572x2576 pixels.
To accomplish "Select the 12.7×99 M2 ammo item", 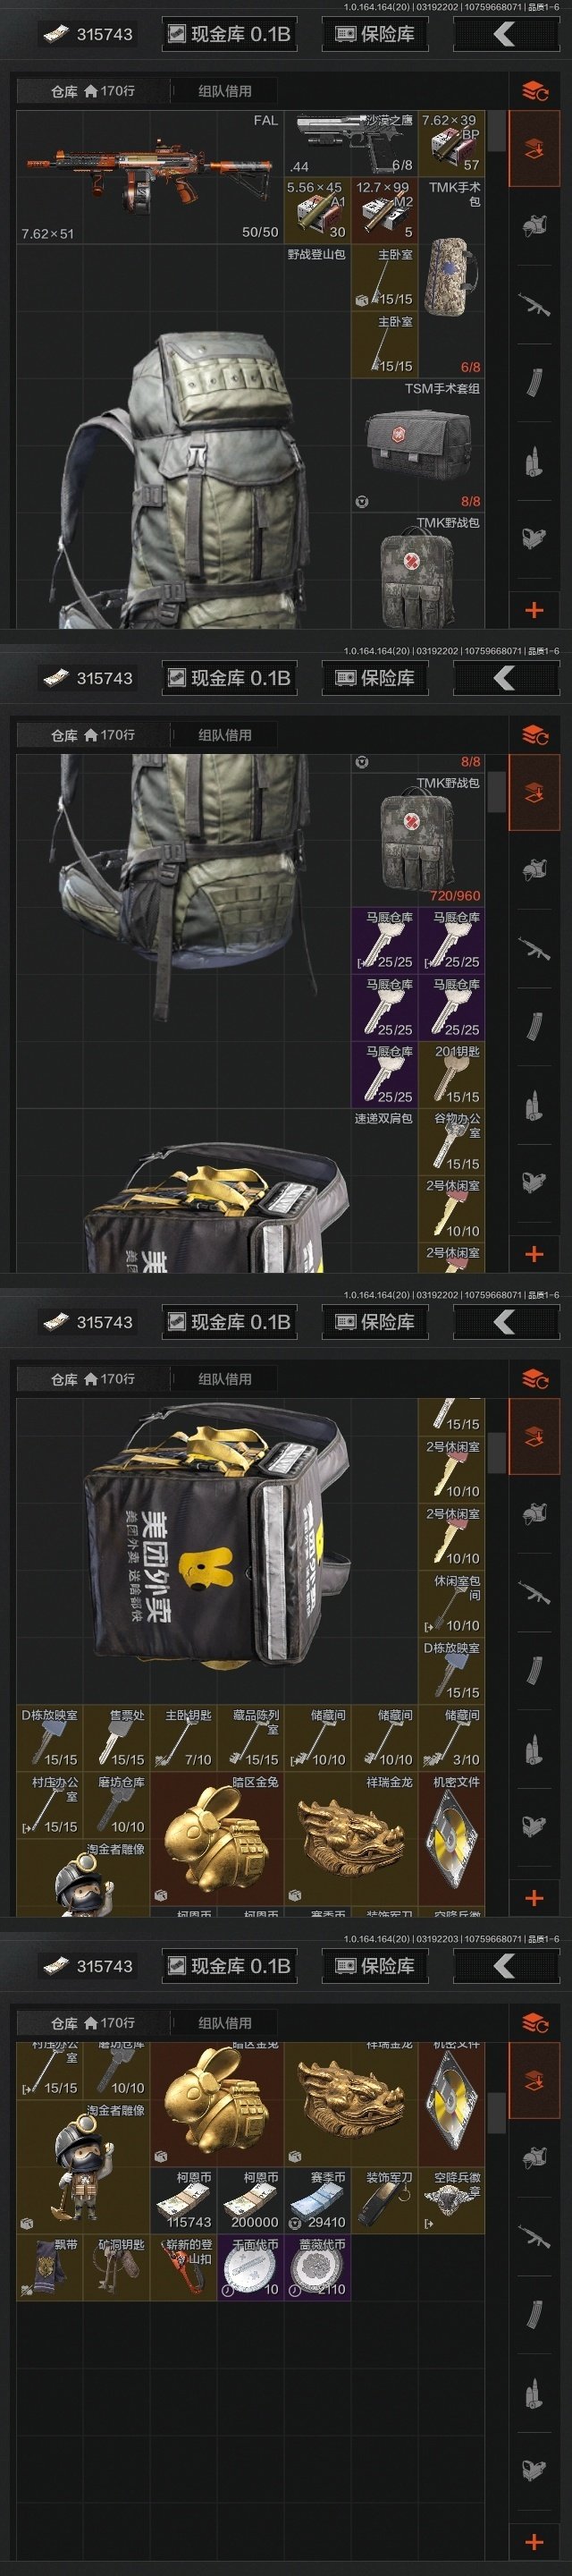I will [384, 210].
